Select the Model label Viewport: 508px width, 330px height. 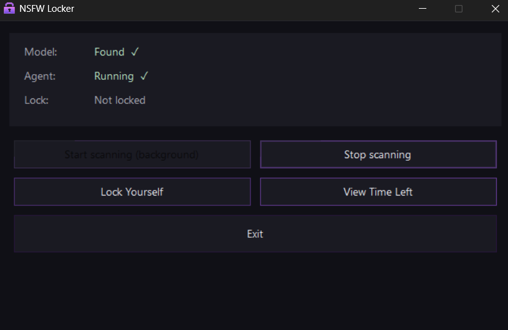click(x=41, y=52)
